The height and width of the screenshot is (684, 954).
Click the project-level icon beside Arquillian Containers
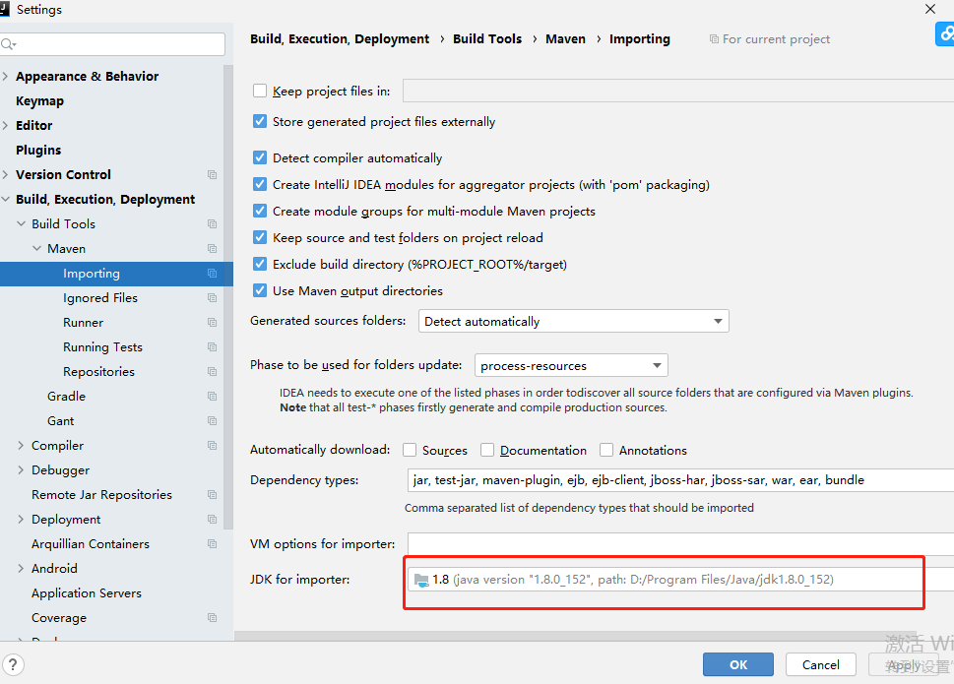point(212,544)
